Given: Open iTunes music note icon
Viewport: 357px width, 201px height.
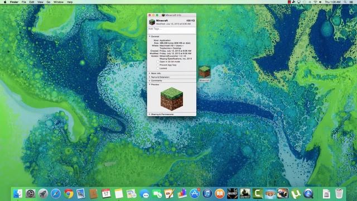Looking at the screenshot, I should point(207,194).
